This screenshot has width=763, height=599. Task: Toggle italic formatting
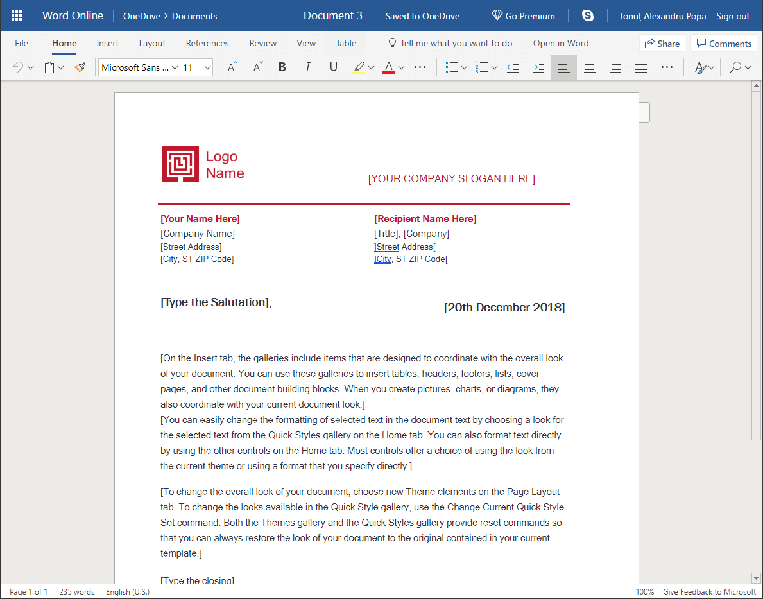[x=307, y=67]
